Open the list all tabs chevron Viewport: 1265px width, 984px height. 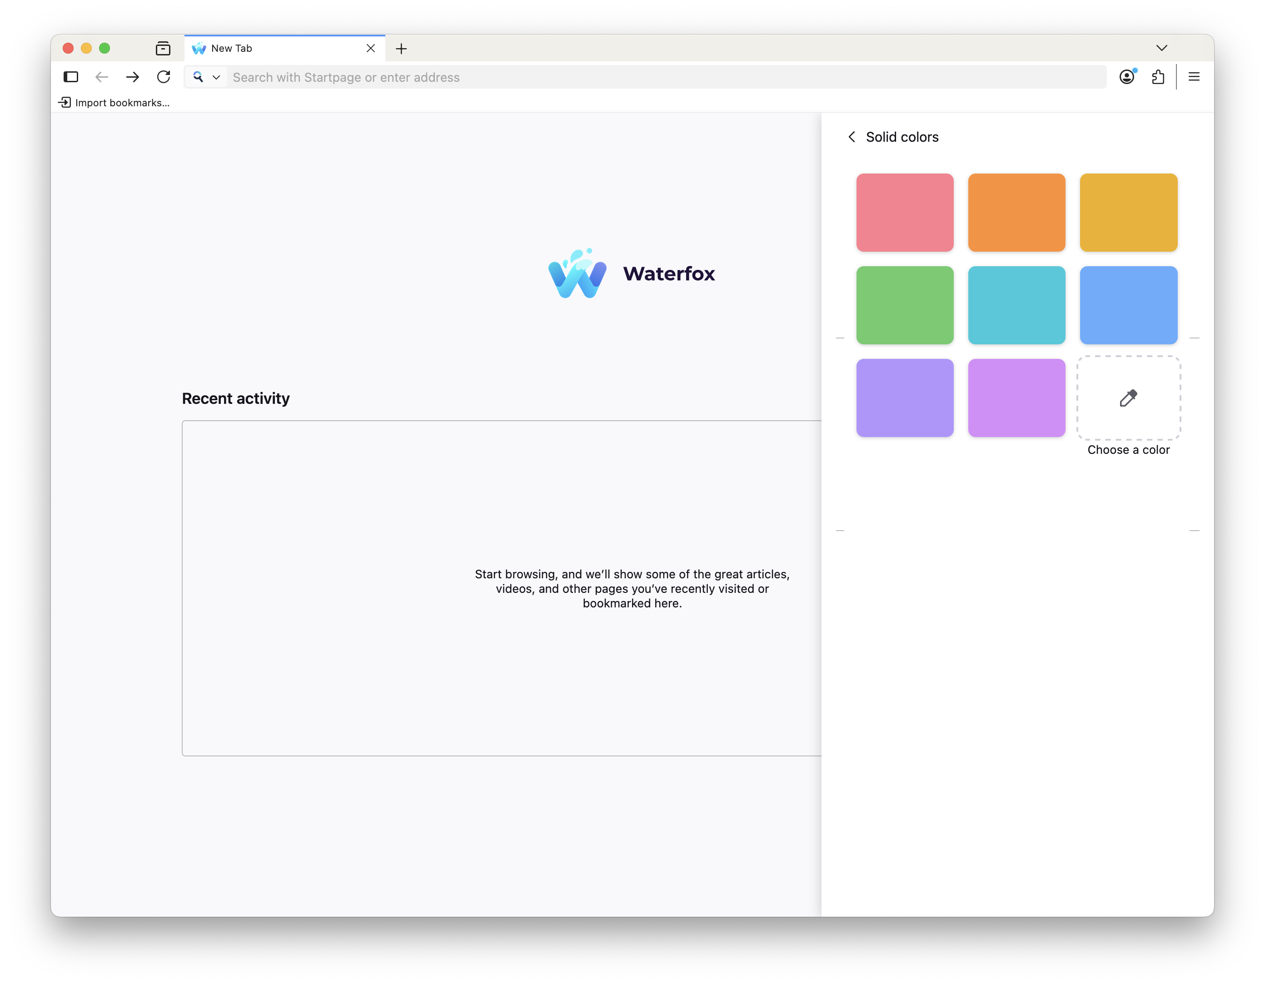(x=1161, y=48)
